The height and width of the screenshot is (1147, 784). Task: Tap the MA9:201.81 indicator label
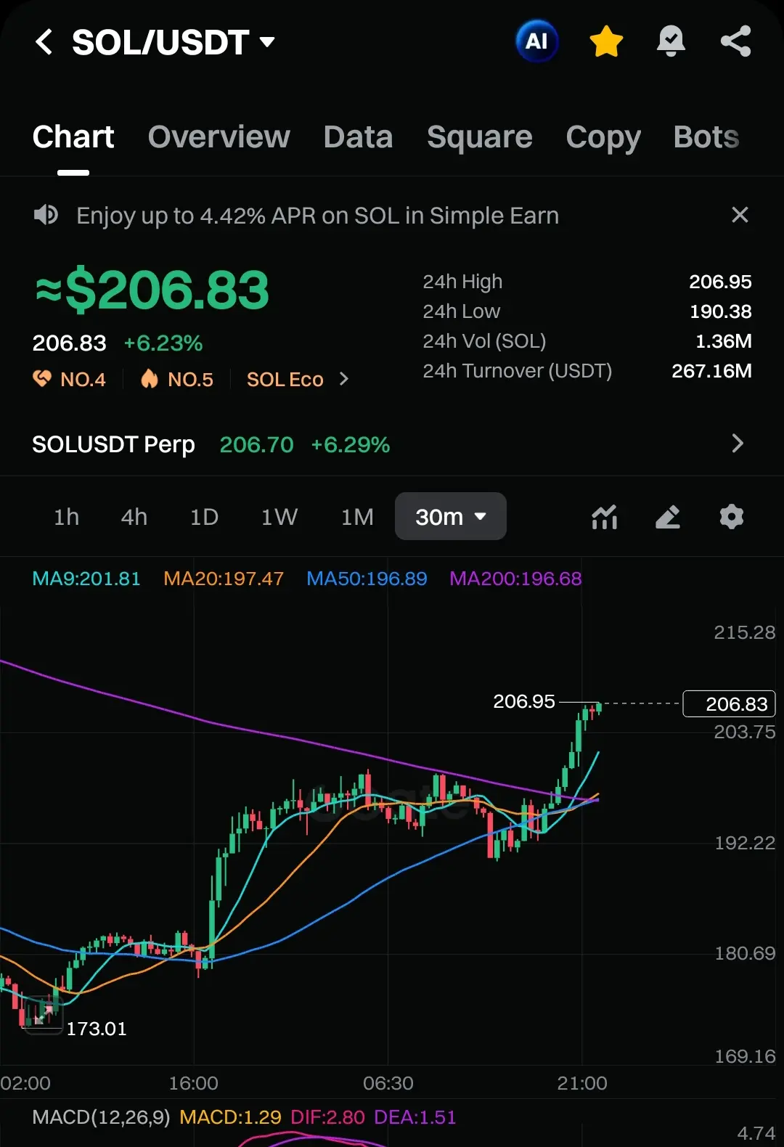click(x=86, y=579)
